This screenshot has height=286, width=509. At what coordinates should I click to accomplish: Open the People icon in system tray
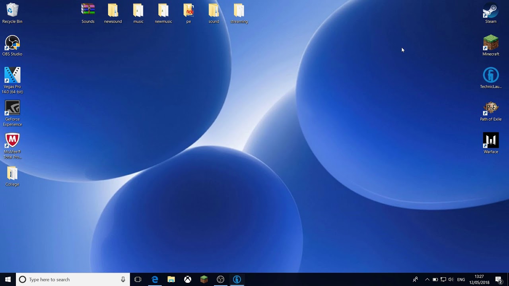[415, 280]
